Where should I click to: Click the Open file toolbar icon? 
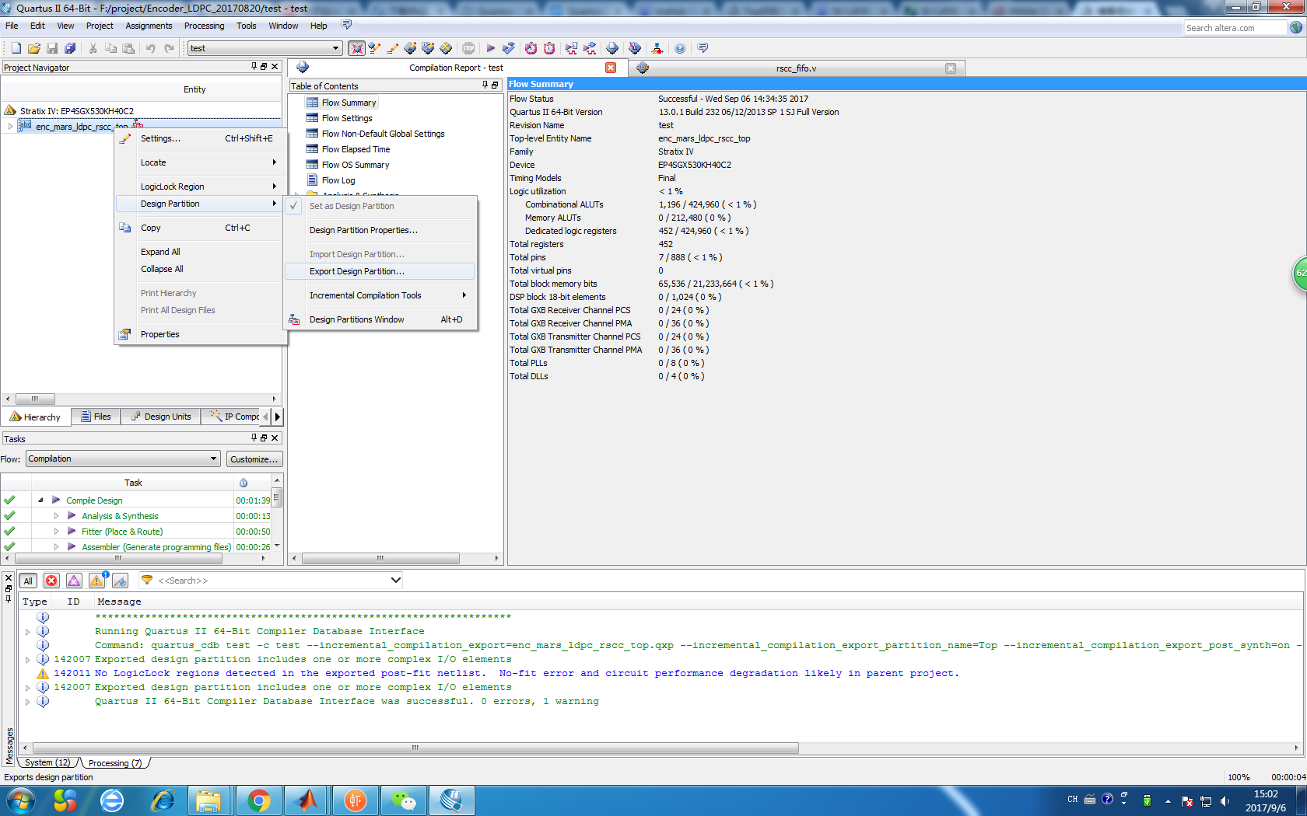pyautogui.click(x=33, y=48)
